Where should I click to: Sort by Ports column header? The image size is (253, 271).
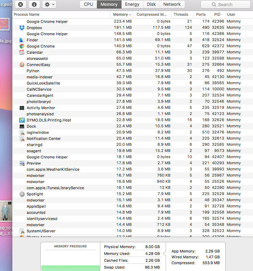202,14
